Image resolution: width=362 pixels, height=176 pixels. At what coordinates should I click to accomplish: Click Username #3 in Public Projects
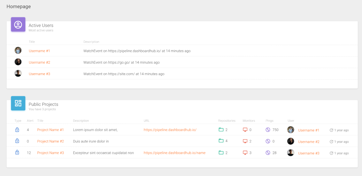point(308,153)
